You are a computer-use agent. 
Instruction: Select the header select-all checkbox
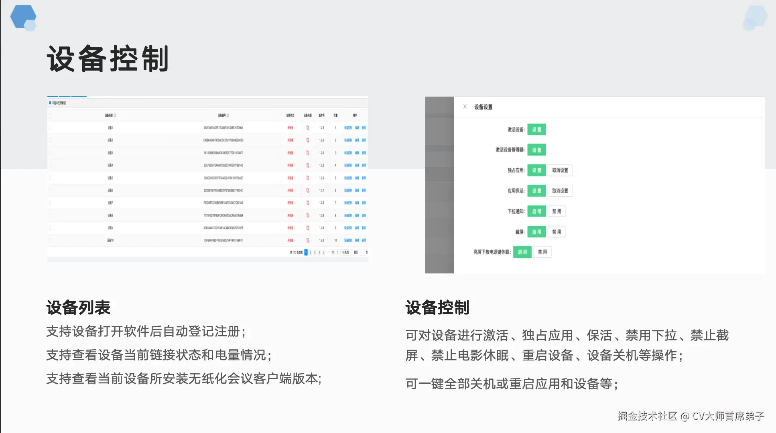click(50, 116)
